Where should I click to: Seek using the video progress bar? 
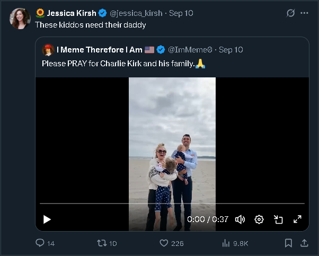coord(172,204)
